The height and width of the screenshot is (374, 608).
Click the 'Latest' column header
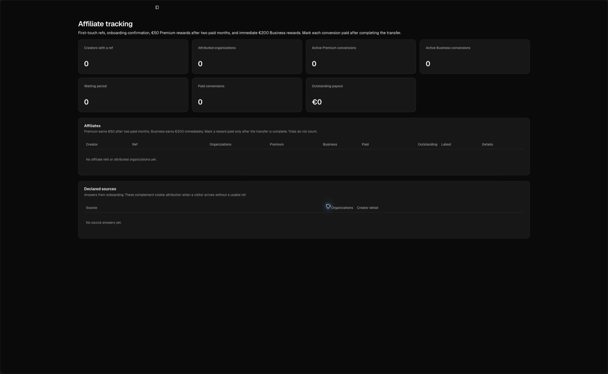click(446, 144)
